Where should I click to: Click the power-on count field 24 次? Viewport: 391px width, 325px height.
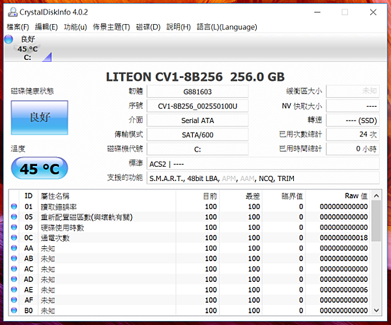(x=353, y=135)
